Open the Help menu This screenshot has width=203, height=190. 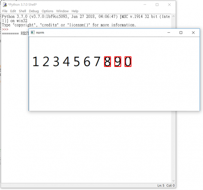click(x=75, y=11)
